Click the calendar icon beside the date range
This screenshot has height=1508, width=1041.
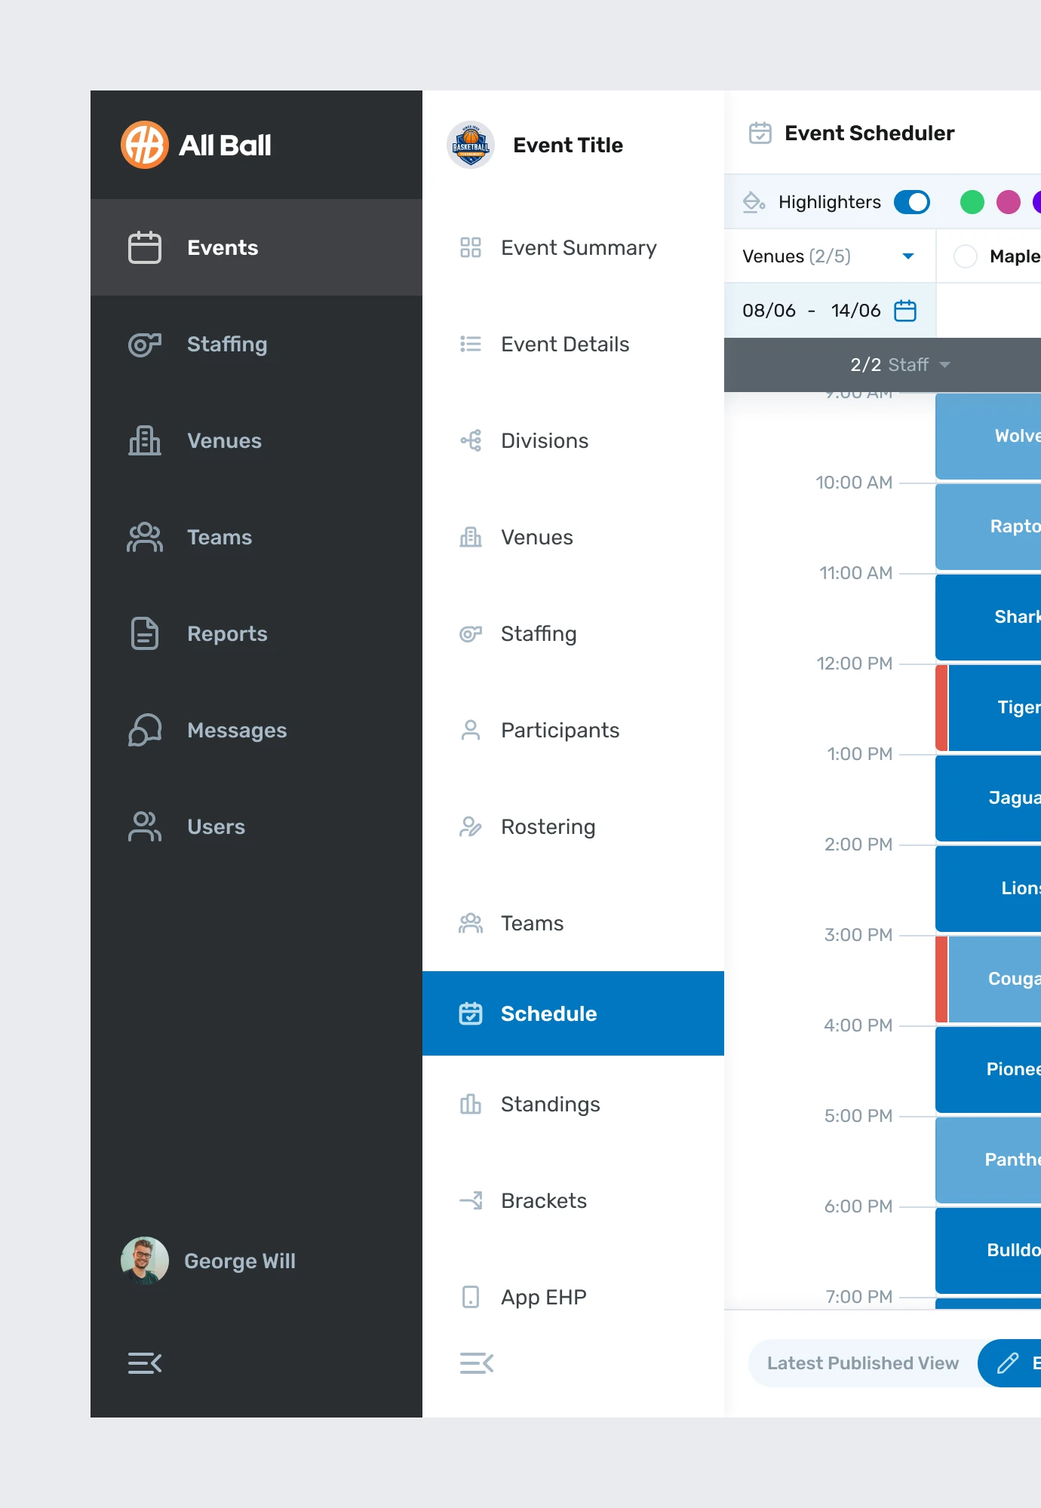904,311
